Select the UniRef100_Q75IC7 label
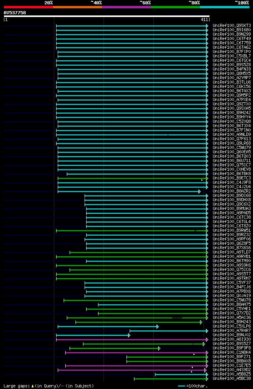This screenshot has height=389, width=253. point(232,165)
